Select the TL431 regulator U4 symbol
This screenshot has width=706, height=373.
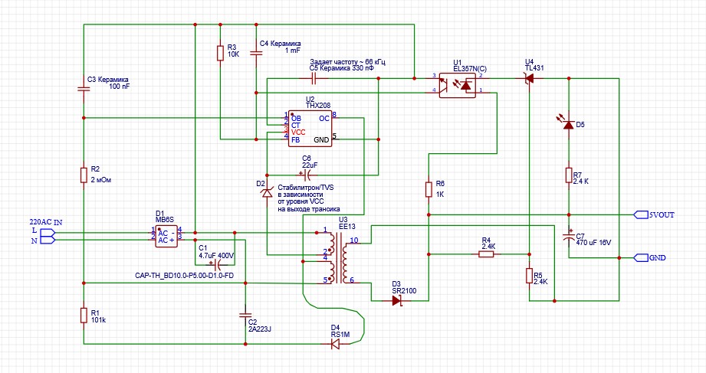(530, 79)
